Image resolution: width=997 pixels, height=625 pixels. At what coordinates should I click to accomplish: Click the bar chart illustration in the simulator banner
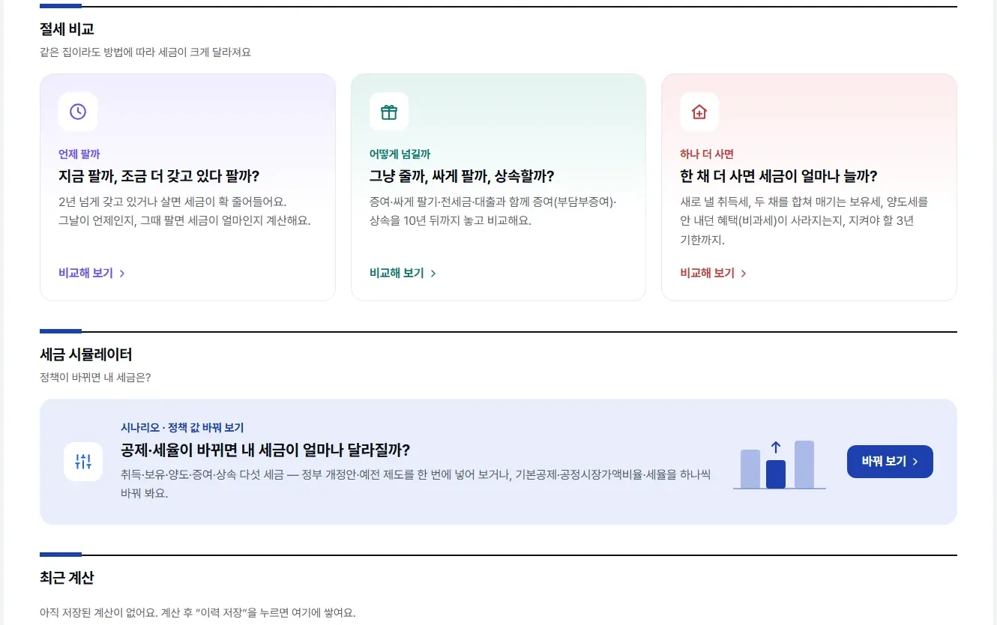tap(780, 465)
